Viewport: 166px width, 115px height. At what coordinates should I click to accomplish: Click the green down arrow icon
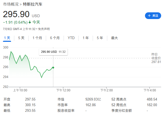click(30, 22)
